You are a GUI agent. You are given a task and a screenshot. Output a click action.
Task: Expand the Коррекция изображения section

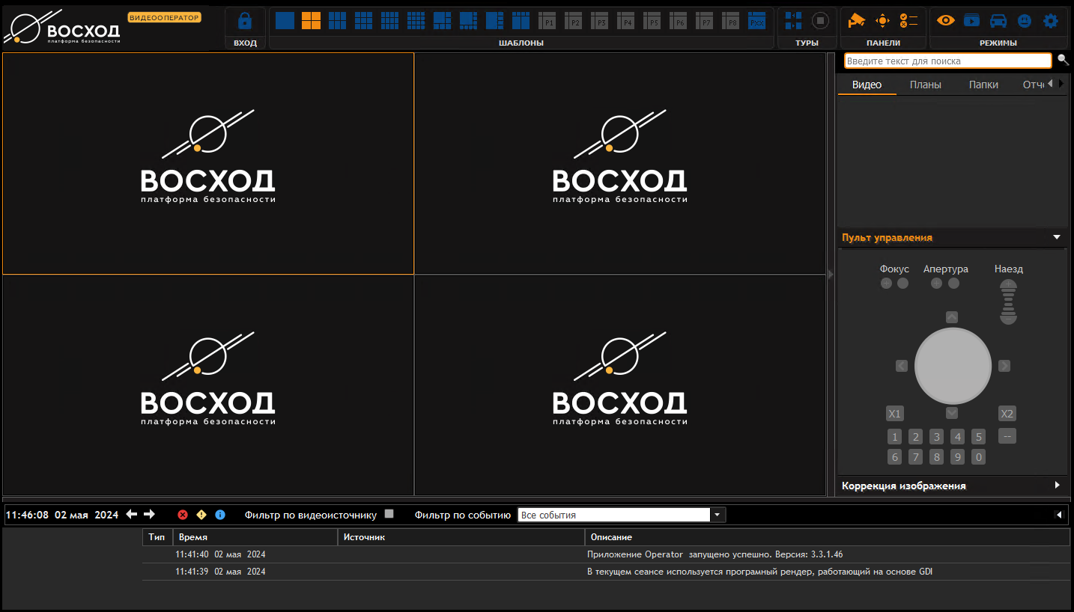(1057, 486)
